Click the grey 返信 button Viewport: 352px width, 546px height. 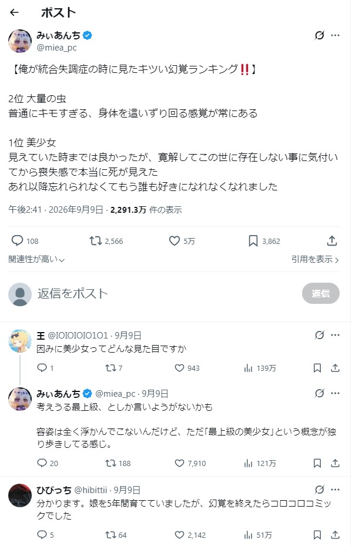[321, 293]
